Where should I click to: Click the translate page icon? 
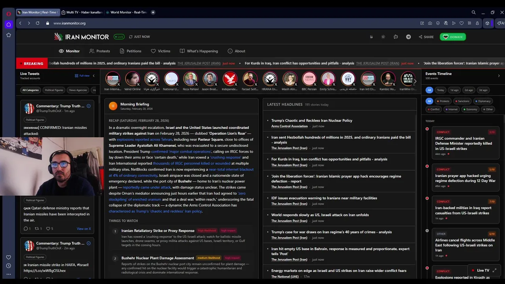[446, 23]
